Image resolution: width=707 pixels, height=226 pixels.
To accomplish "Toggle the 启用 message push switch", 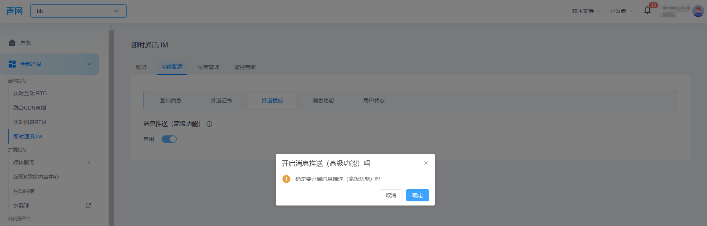I will click(169, 139).
